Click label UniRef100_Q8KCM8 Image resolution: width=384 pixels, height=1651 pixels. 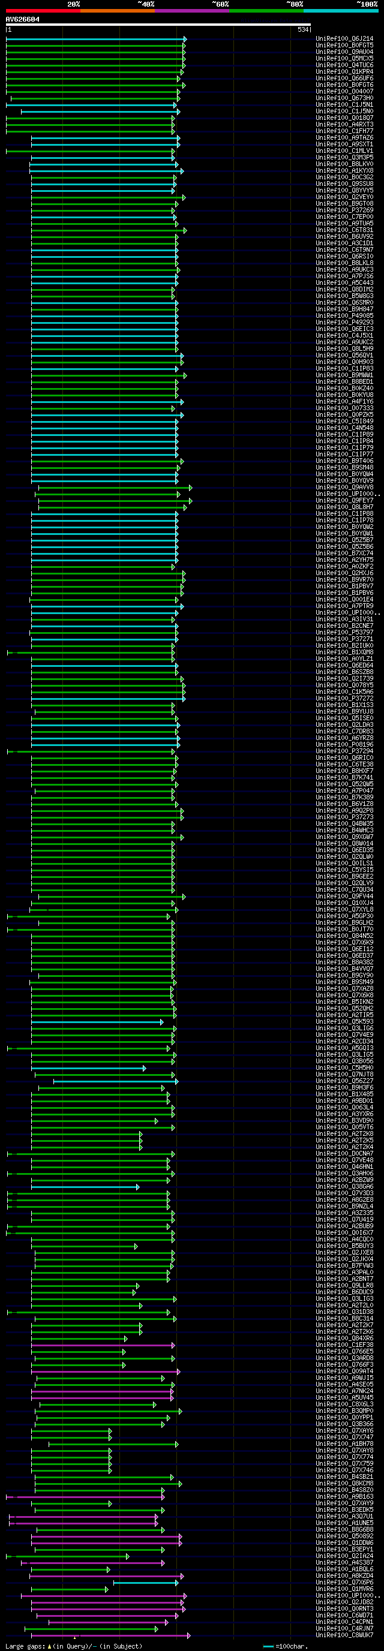click(x=344, y=1484)
